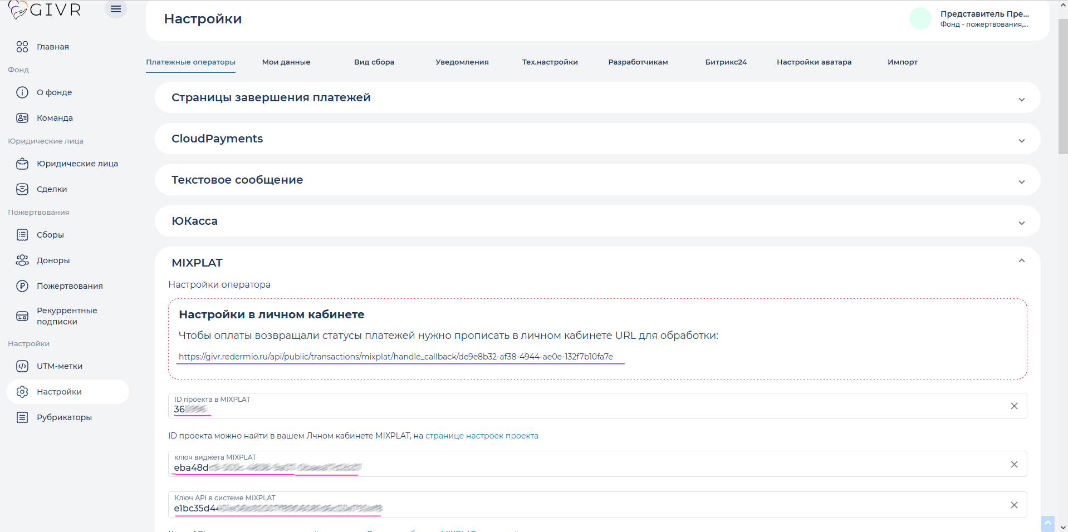This screenshot has width=1068, height=532.
Task: Open Рекуррентные подписки sidebar item
Action: tap(67, 316)
